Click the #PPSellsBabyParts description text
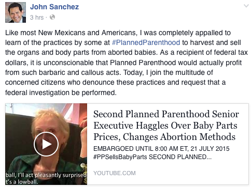252x187 pixels. 120,157
